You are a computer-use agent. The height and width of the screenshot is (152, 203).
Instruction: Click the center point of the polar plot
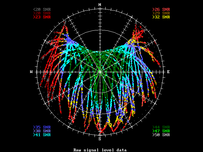pyautogui.click(x=100, y=72)
